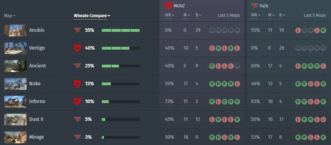Click the FaZe logo in column header
Viewport: 331px width, 145px height.
[255, 6]
